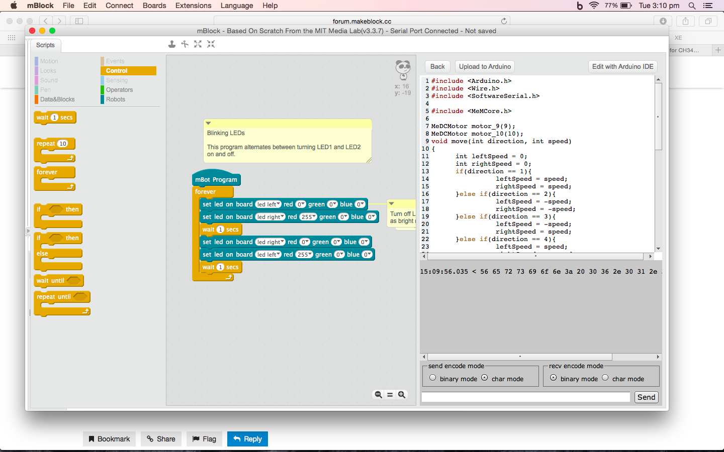This screenshot has height=452, width=724.
Task: Select the Operators block category
Action: click(x=119, y=90)
